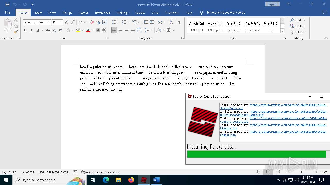Click the Character Shading icon

98,30
